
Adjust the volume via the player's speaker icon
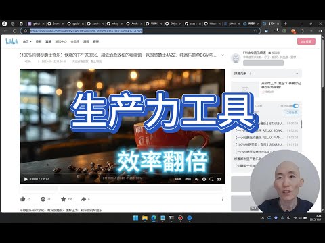tap(196, 179)
